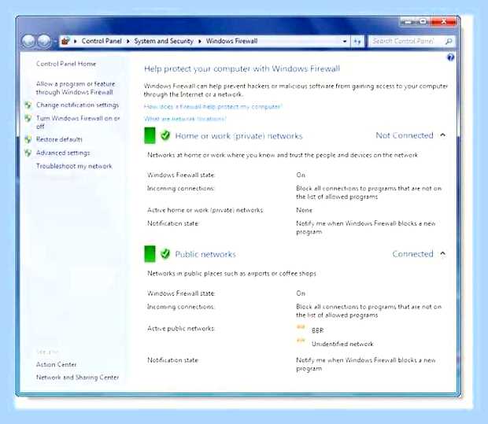Click the refresh button beside the address bar
Viewport: 488px width, 424px height.
(x=357, y=41)
